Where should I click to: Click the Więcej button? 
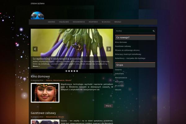tap(108, 106)
